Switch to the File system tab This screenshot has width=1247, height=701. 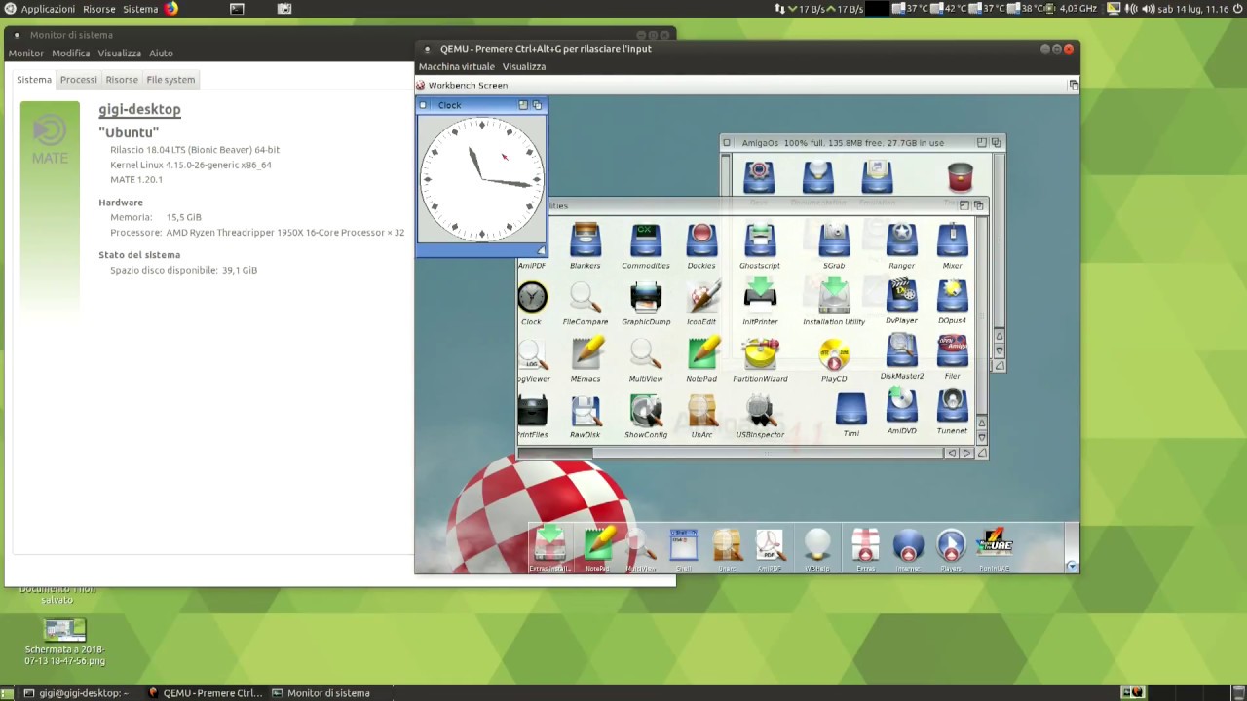170,79
